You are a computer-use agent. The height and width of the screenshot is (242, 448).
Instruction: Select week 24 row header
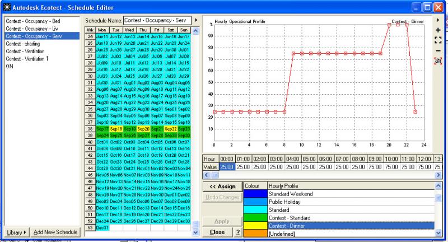point(90,36)
